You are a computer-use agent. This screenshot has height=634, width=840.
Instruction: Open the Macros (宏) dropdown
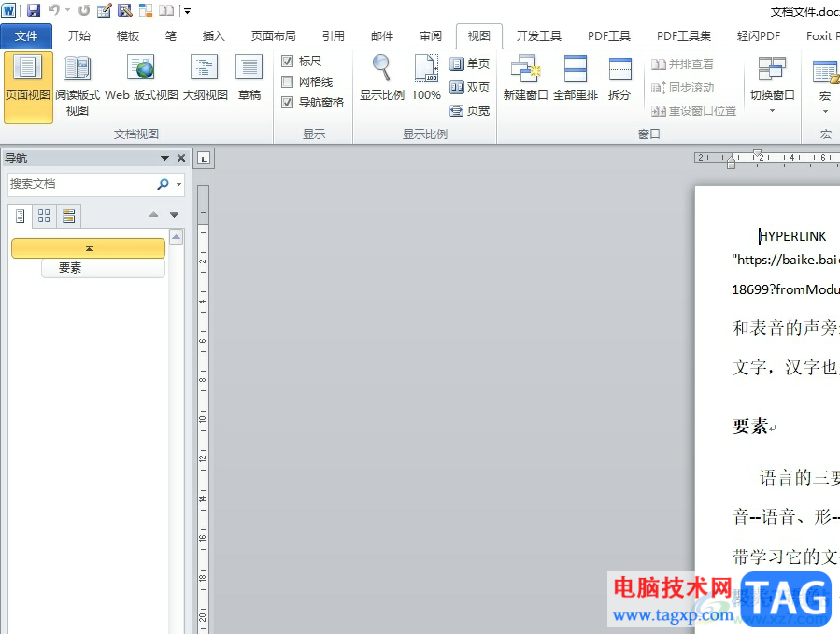point(825,86)
